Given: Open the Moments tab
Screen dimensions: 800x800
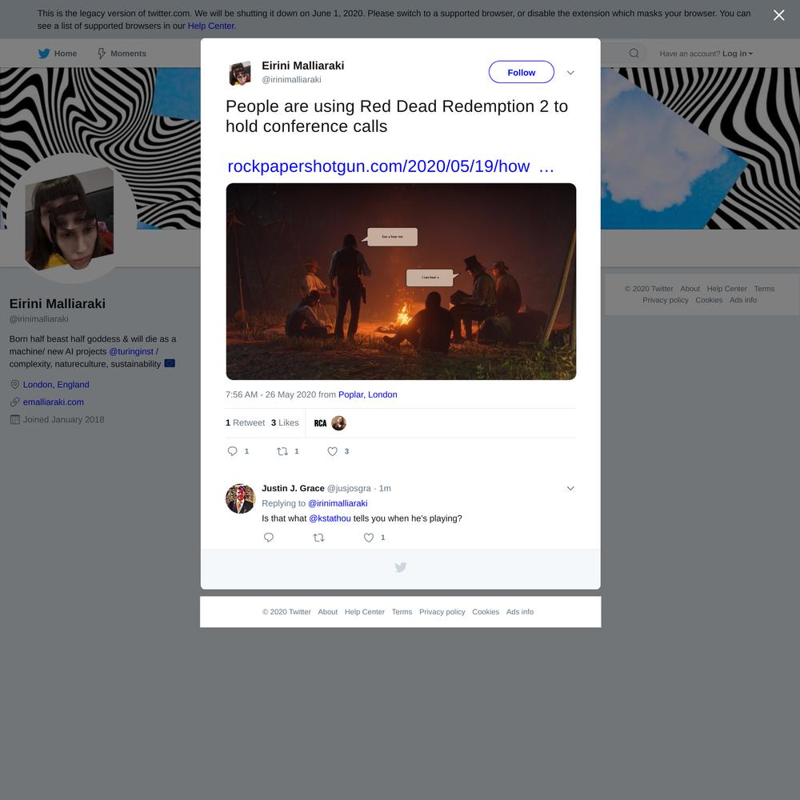Looking at the screenshot, I should [x=122, y=54].
